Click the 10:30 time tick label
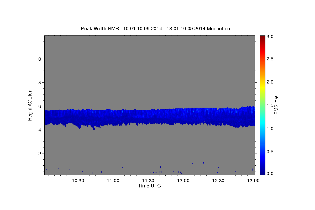Viewport: 315px width, 210px height. point(78,181)
